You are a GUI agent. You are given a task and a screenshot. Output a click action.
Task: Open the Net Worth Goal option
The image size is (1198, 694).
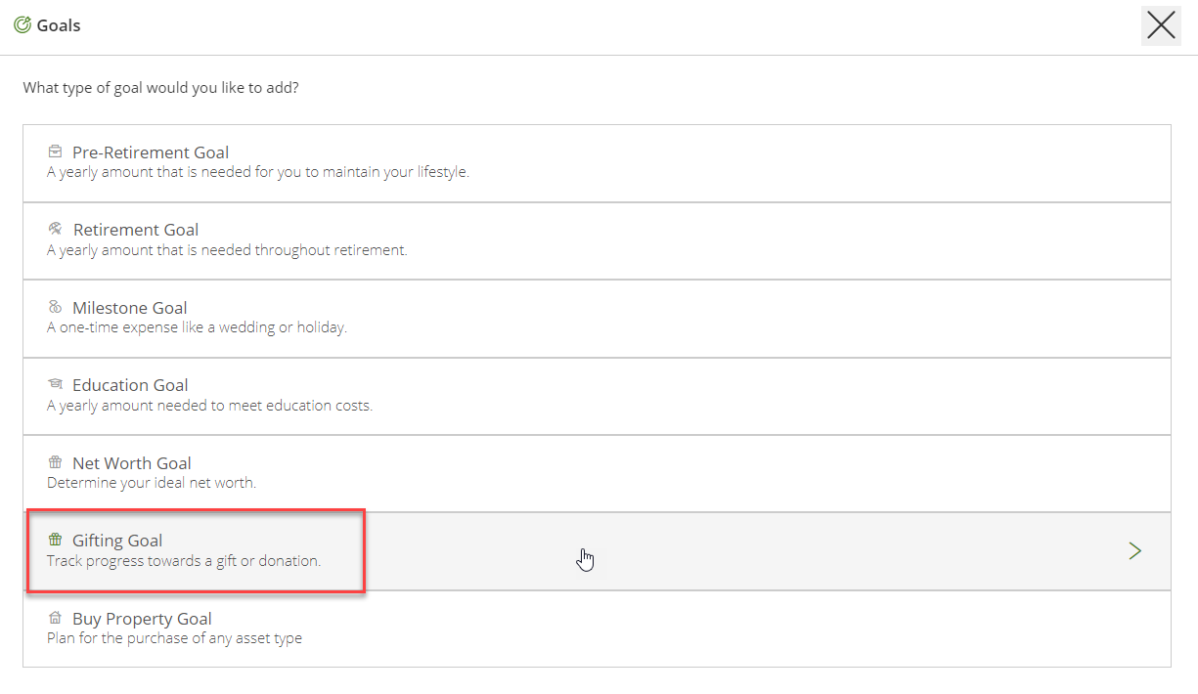[x=132, y=463]
